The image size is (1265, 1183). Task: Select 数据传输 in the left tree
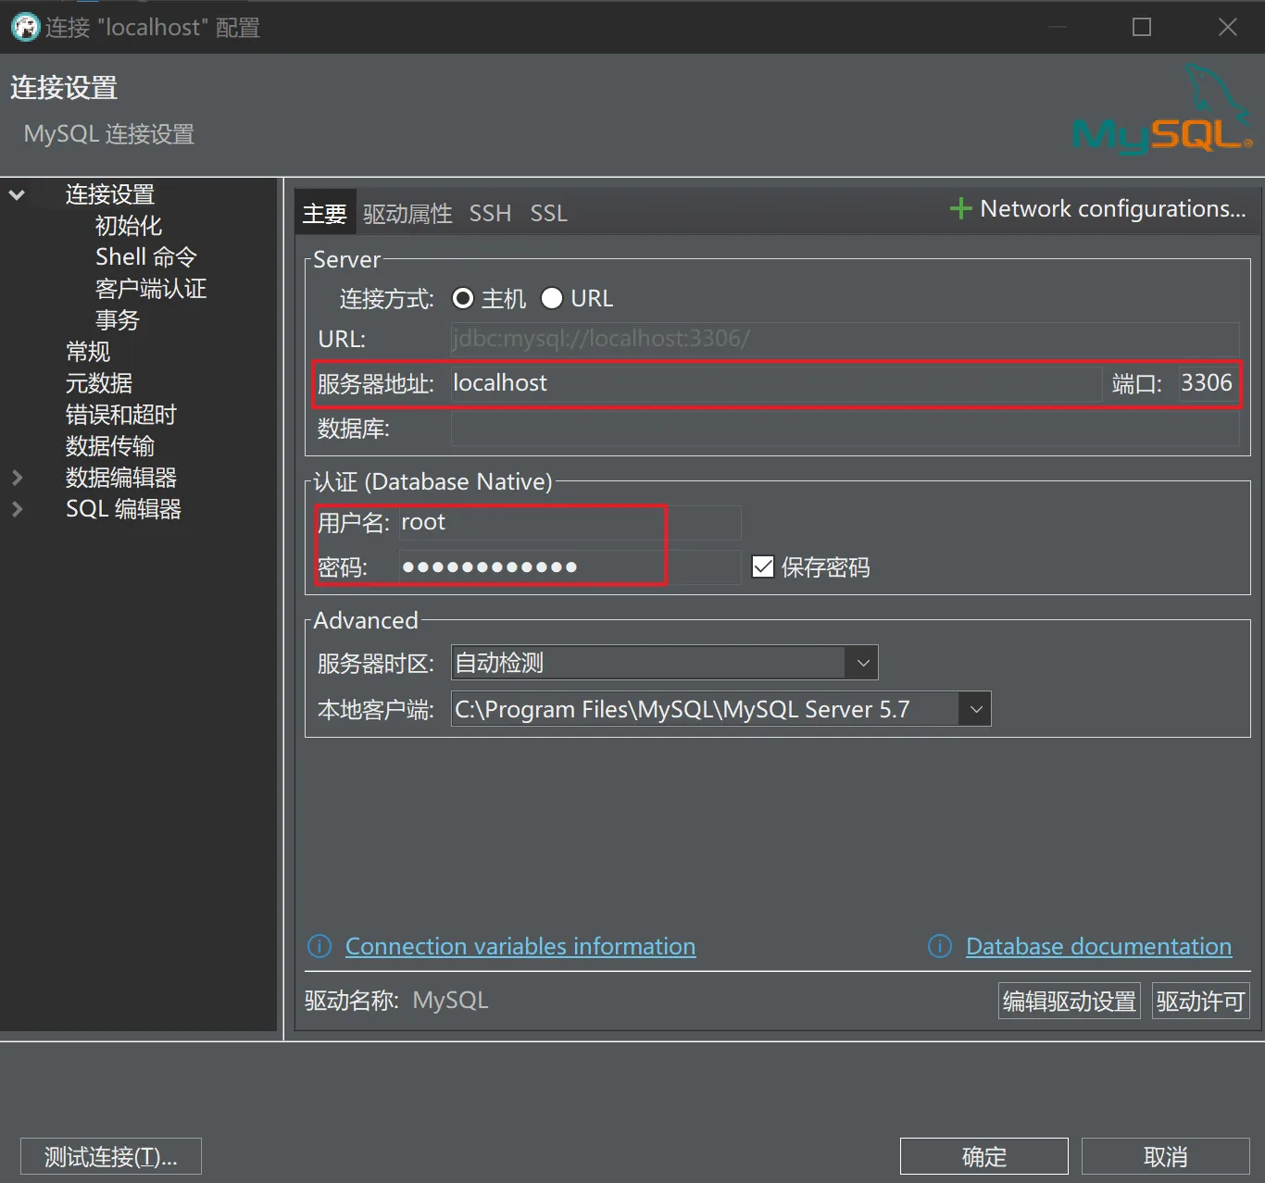[110, 446]
